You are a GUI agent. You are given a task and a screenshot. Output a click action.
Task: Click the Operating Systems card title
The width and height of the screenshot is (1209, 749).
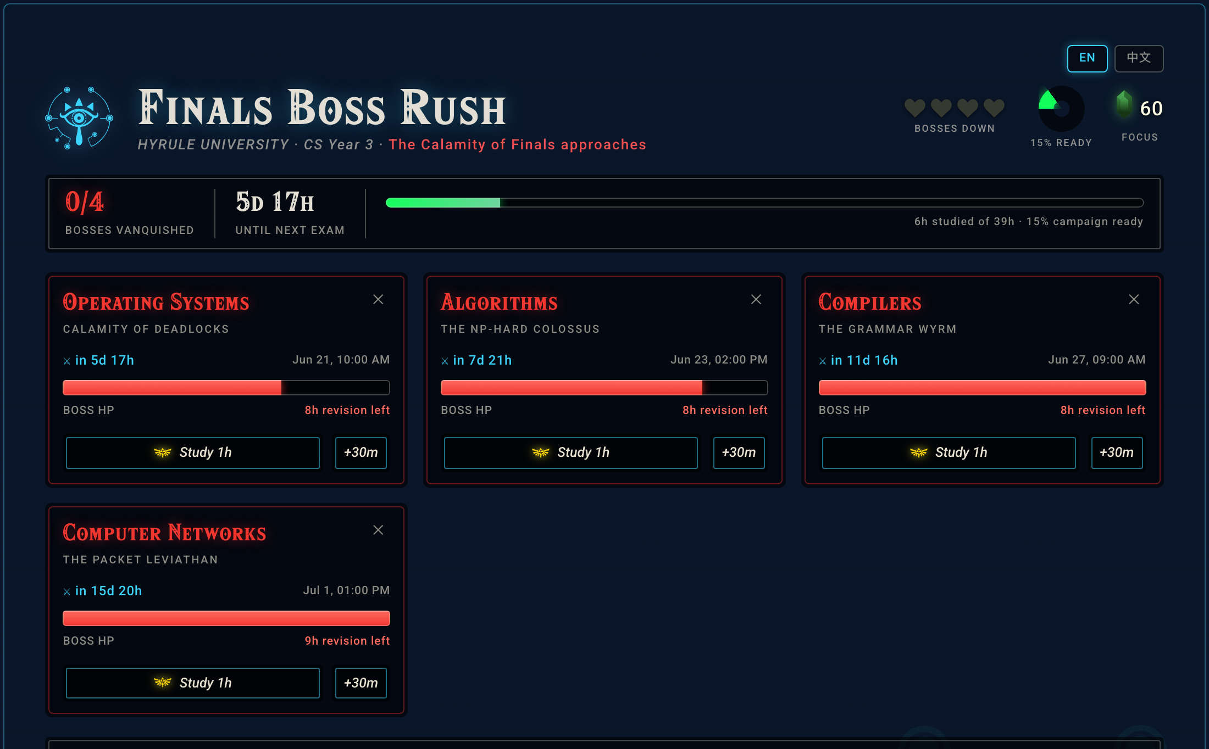[156, 302]
